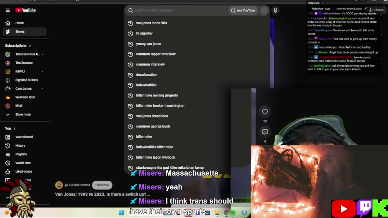Click the Ask YouTube button
The width and height of the screenshot is (388, 218).
point(243,10)
